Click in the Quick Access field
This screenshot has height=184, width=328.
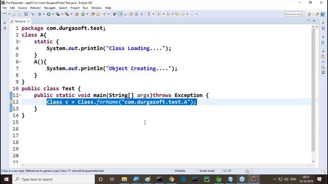[x=293, y=14]
